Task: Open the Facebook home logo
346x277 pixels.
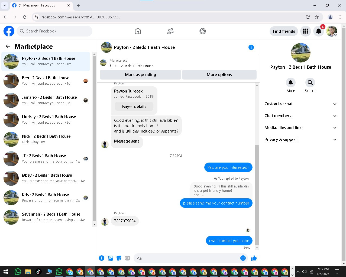Action: [9, 31]
